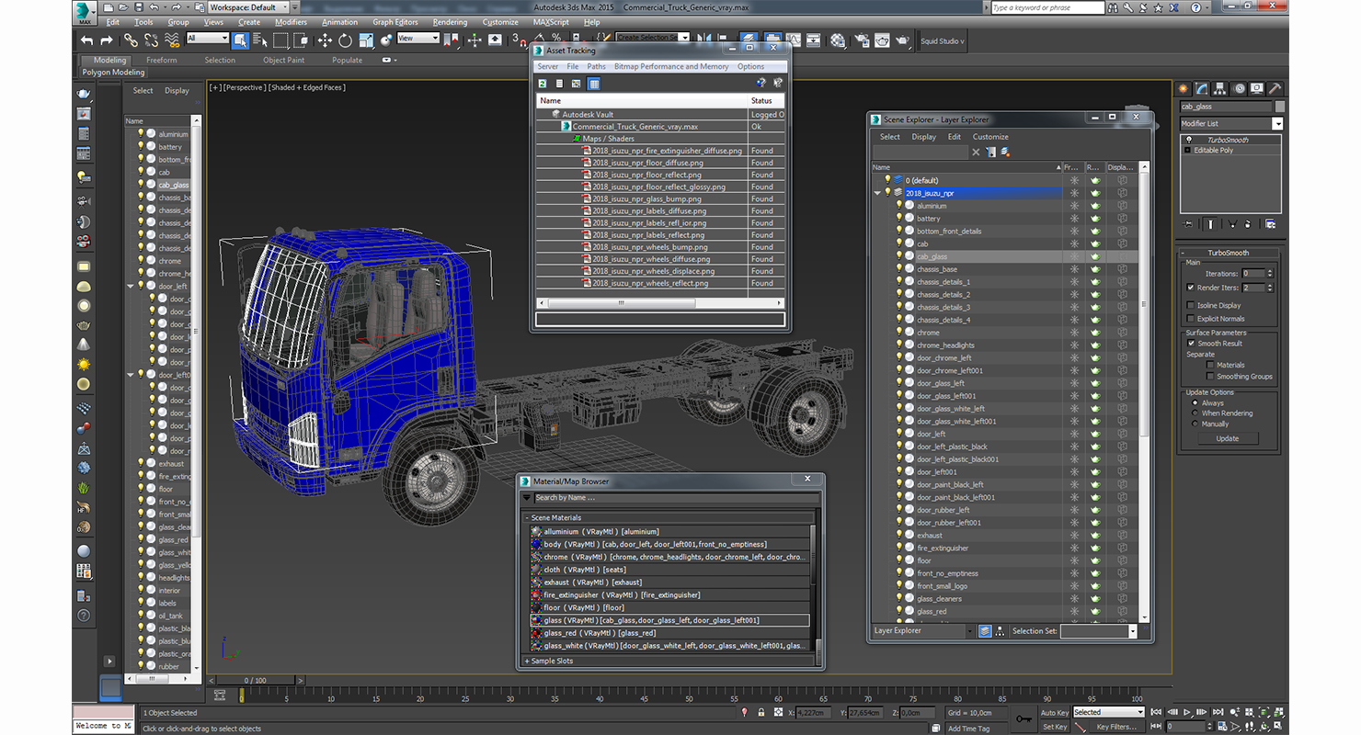Open the Workspace Default dropdown

[248, 7]
